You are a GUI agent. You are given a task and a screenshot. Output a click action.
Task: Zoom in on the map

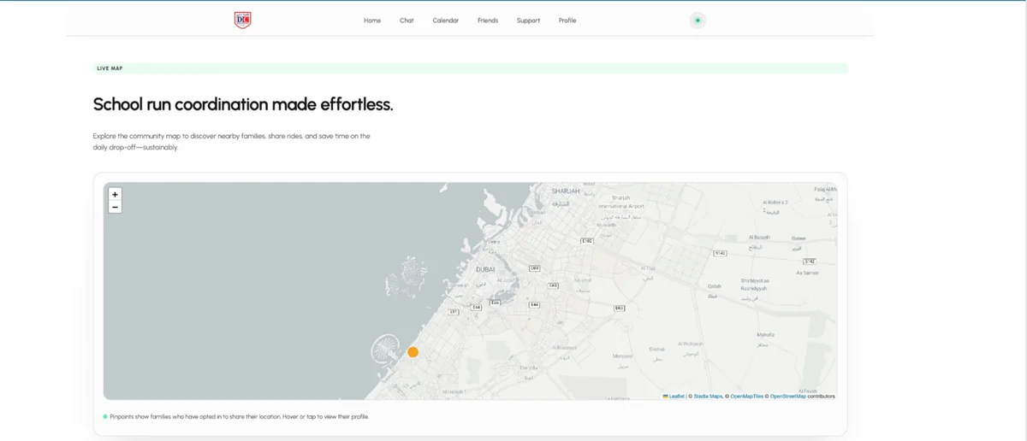pos(115,194)
